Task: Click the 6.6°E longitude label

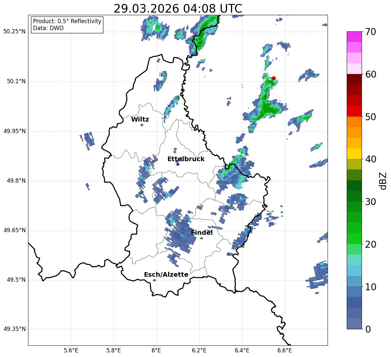Action: click(x=285, y=350)
